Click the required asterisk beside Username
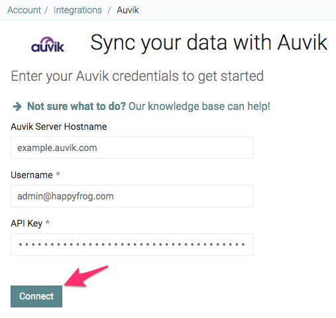Image resolution: width=336 pixels, height=318 pixels. click(x=58, y=174)
